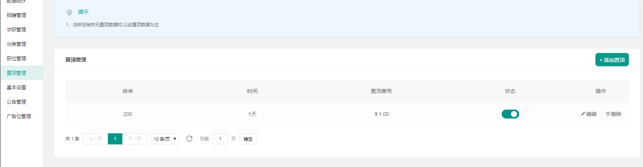Go to 公告管理 menu item

coord(16,102)
